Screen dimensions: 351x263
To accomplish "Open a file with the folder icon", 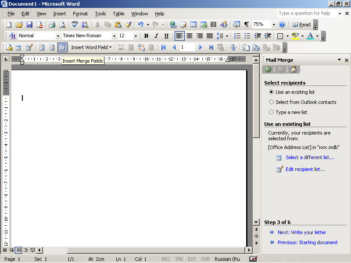I will 19,25.
